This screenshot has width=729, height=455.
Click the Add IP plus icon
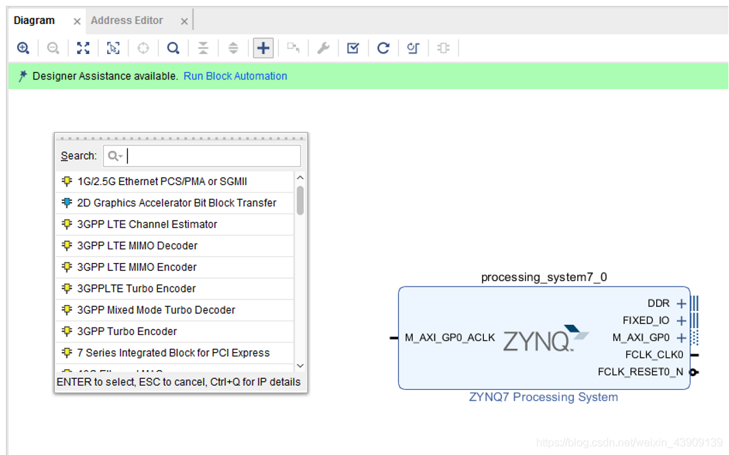point(263,48)
